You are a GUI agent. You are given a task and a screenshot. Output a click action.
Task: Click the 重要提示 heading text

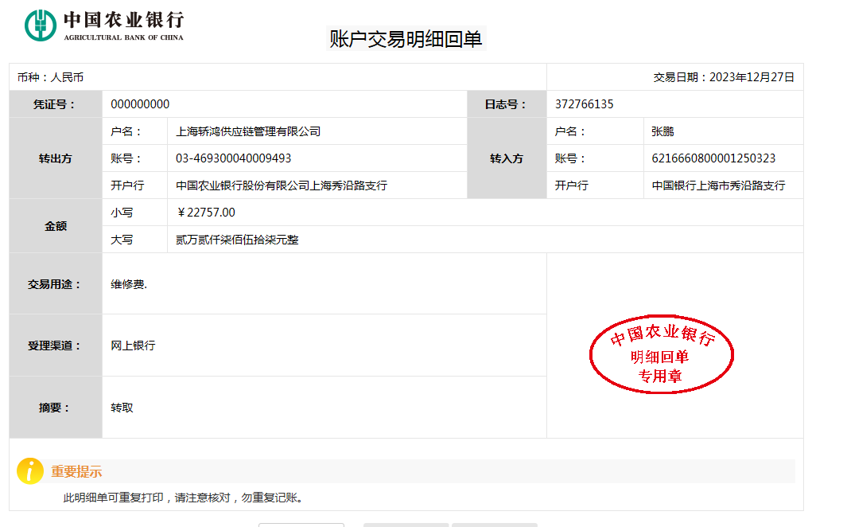(x=76, y=471)
